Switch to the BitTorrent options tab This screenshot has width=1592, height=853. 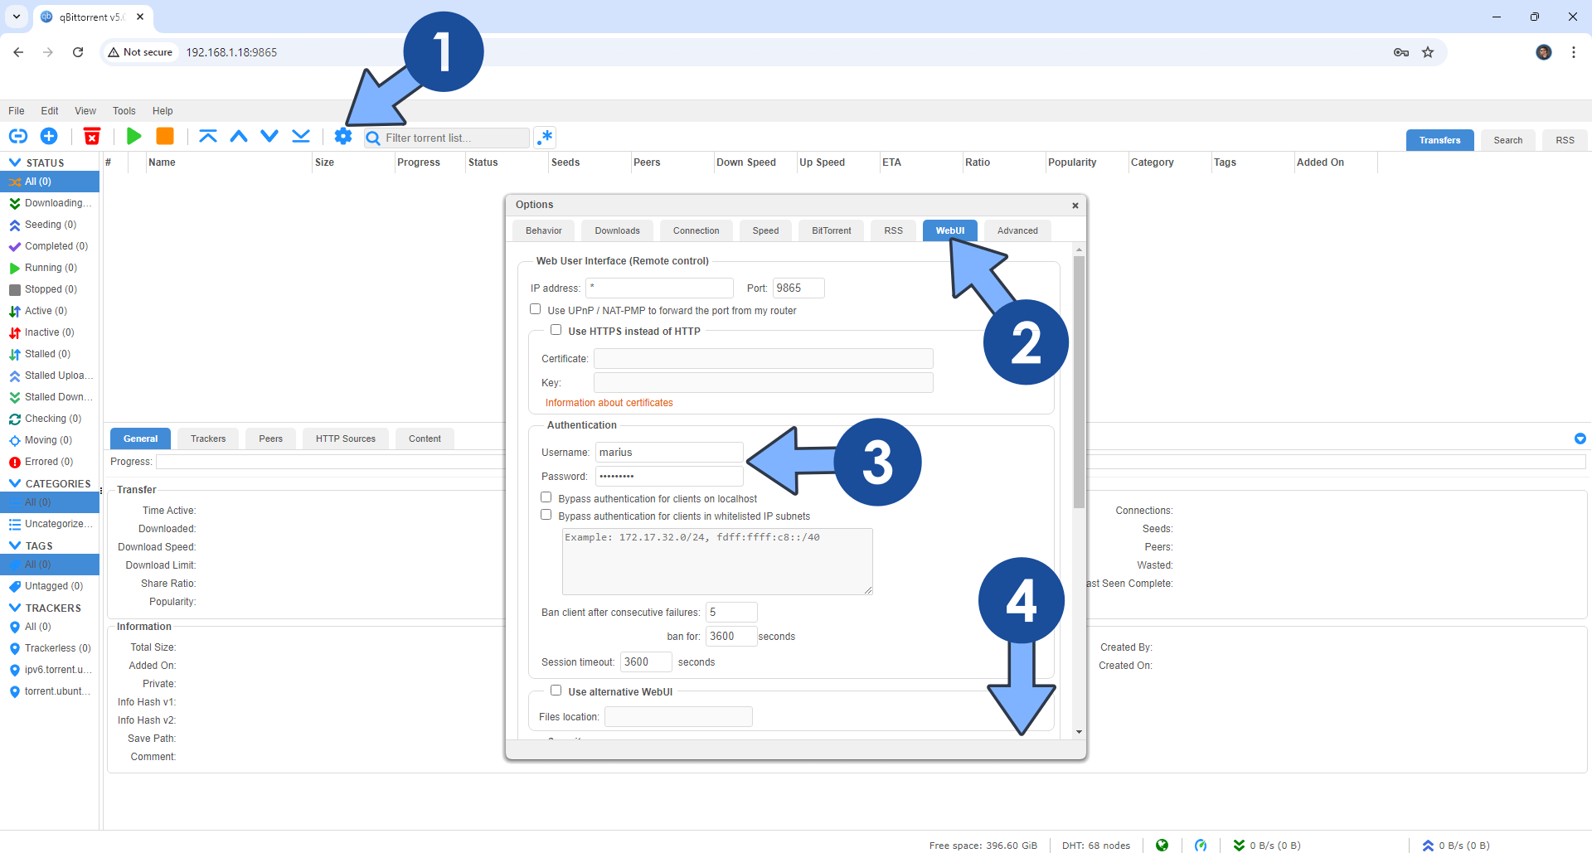(x=832, y=230)
